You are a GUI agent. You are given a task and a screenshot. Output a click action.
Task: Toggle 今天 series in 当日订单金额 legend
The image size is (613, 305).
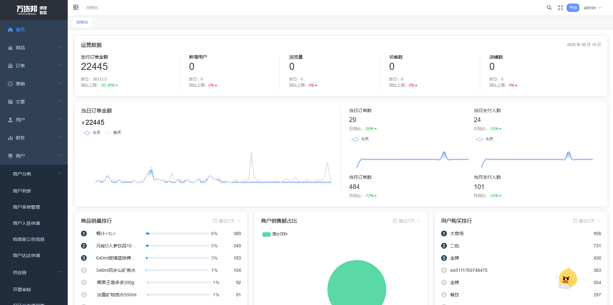pos(92,133)
